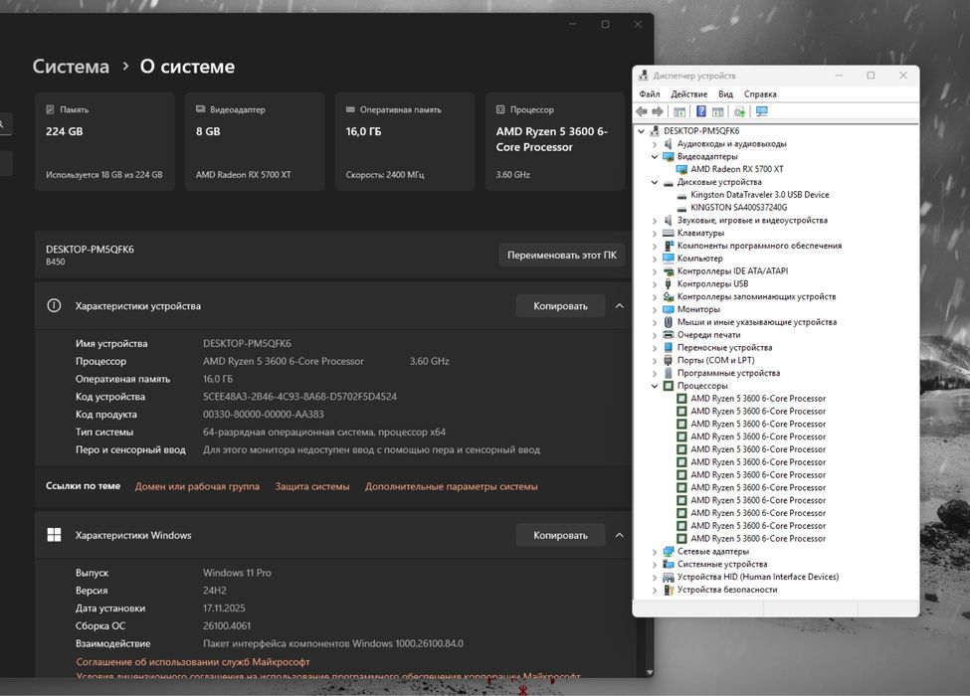Open the Дополнительные параметры системы link
The height and width of the screenshot is (696, 970).
(452, 486)
